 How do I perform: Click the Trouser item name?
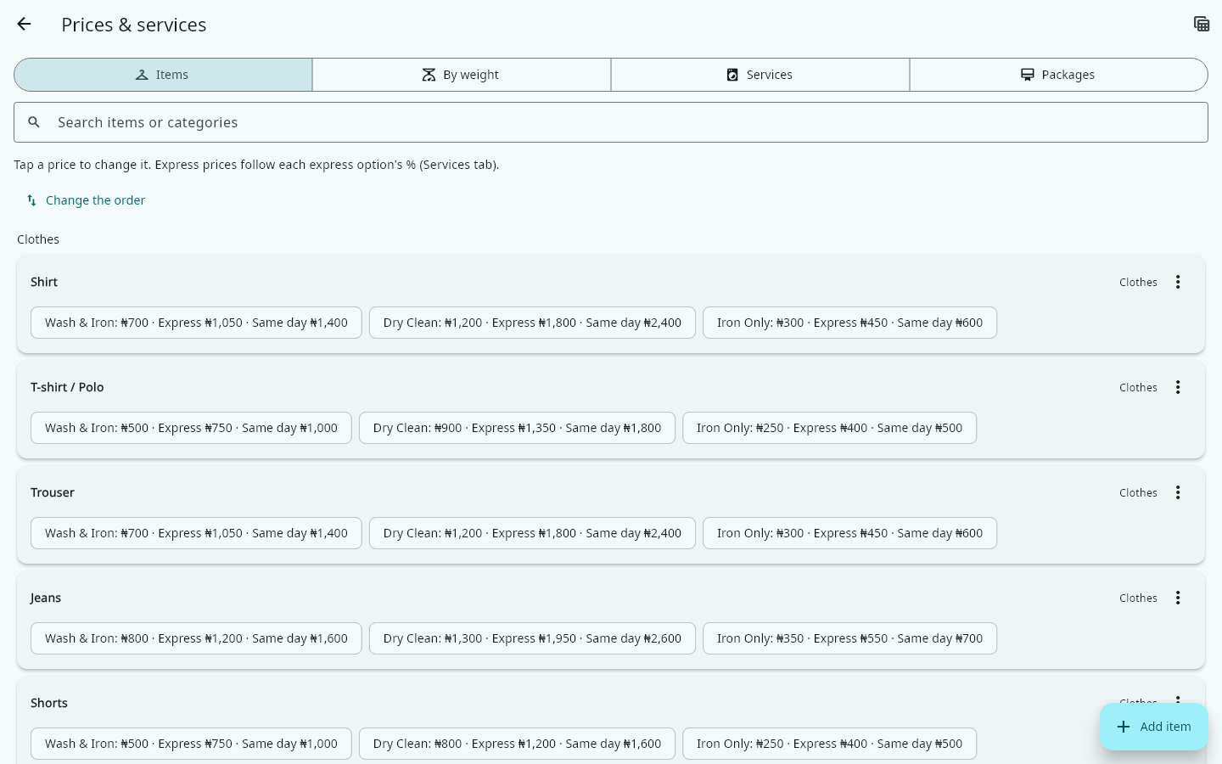tap(53, 492)
